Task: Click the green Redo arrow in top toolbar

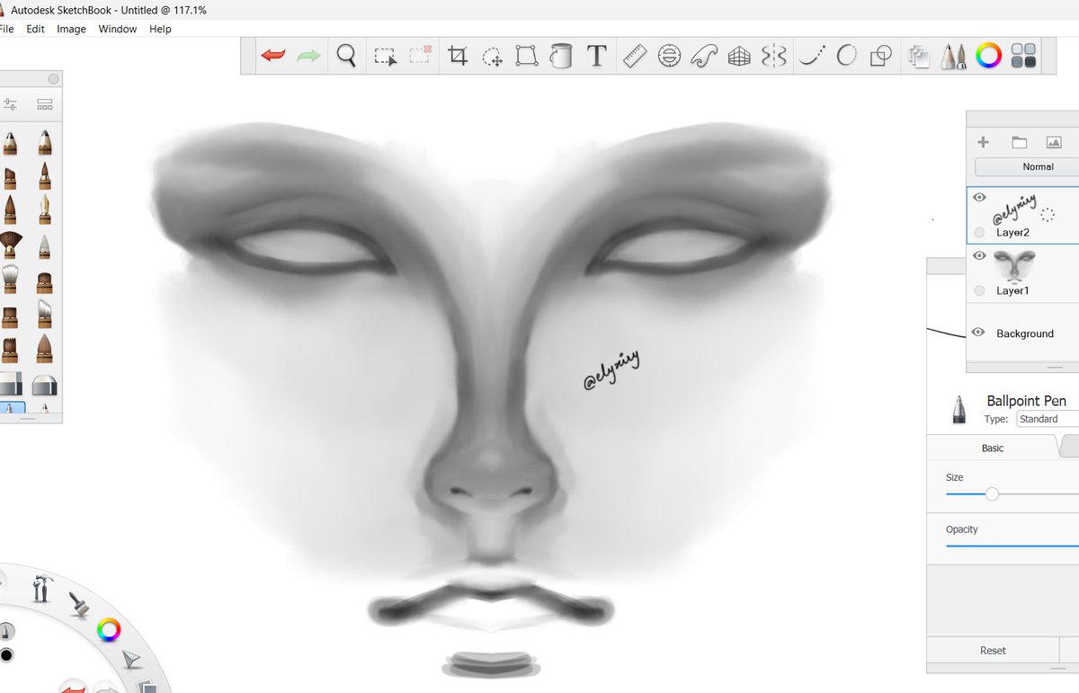Action: point(308,56)
